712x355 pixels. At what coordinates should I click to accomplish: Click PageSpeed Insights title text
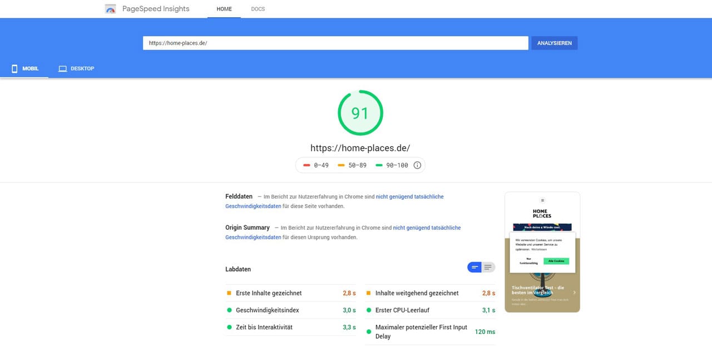tap(156, 9)
